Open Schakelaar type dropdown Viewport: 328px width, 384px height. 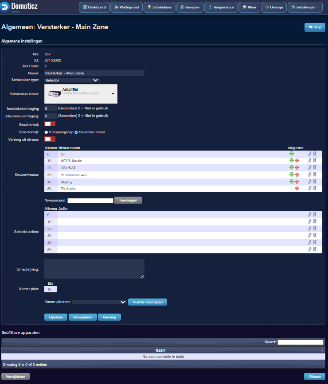coord(72,80)
